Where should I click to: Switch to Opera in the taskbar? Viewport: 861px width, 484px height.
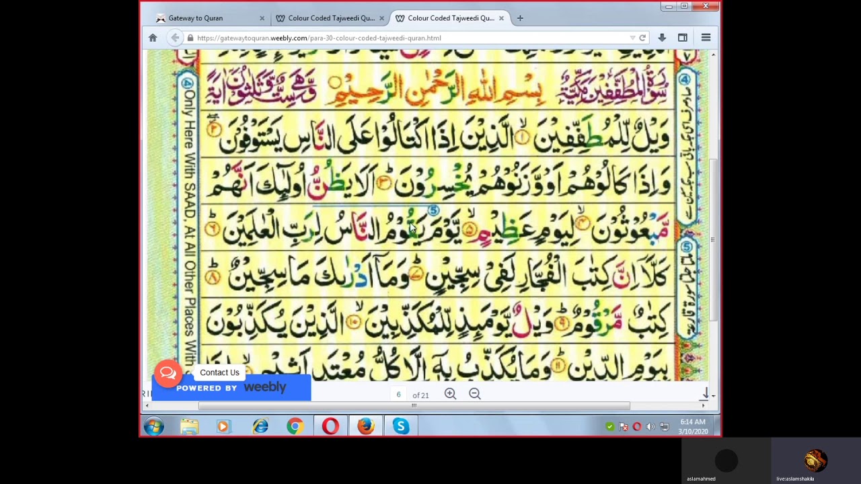pyautogui.click(x=330, y=426)
